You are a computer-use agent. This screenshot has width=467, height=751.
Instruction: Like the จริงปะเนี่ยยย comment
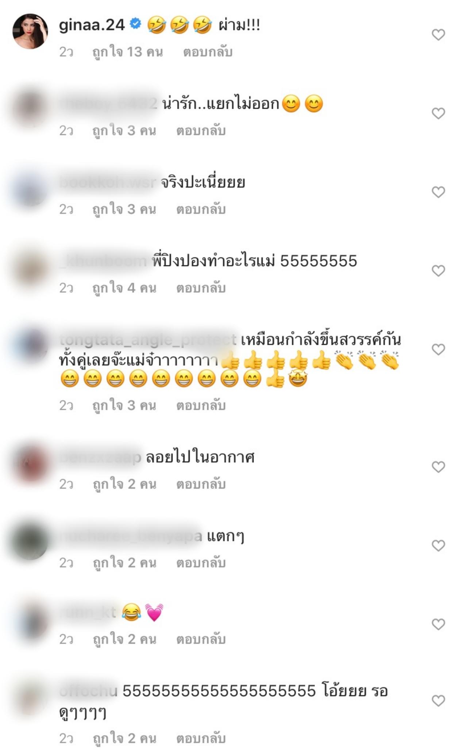coord(438,192)
